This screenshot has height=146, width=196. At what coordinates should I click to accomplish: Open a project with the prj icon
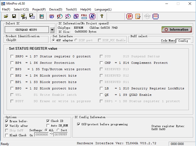click(24, 16)
